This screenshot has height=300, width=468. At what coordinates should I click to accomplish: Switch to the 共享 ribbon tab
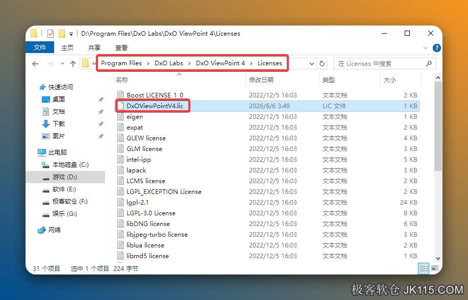point(94,48)
